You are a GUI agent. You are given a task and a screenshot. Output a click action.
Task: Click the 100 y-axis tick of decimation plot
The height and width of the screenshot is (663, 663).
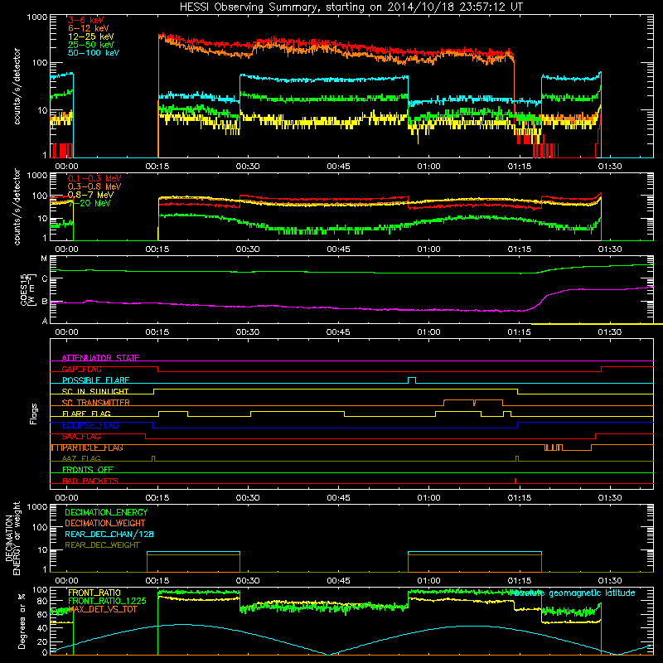pos(40,527)
